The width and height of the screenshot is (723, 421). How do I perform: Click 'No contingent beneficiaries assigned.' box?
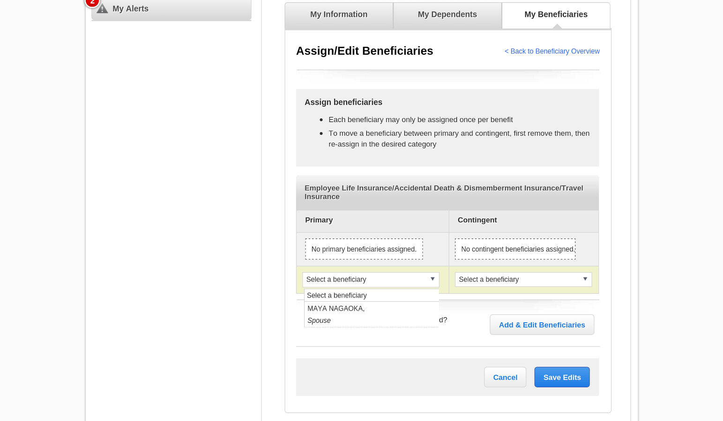click(515, 249)
